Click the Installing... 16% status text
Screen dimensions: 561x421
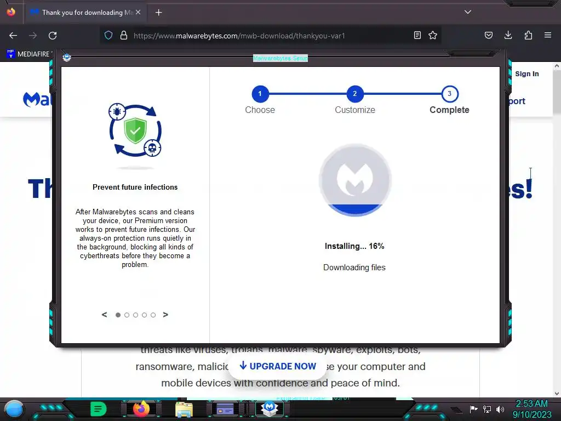tap(354, 246)
